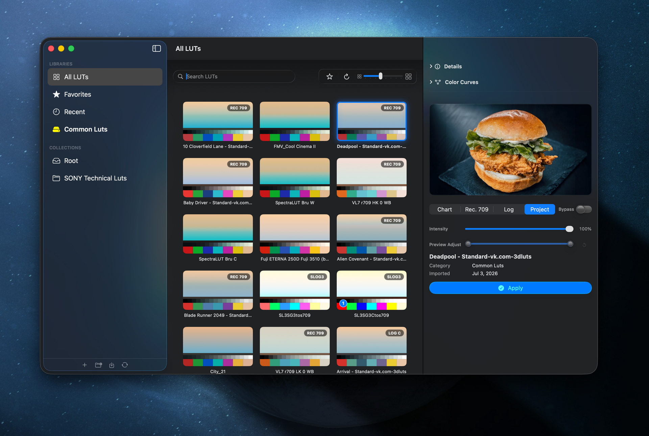The height and width of the screenshot is (436, 649).
Task: Open the Root collection
Action: [105, 161]
